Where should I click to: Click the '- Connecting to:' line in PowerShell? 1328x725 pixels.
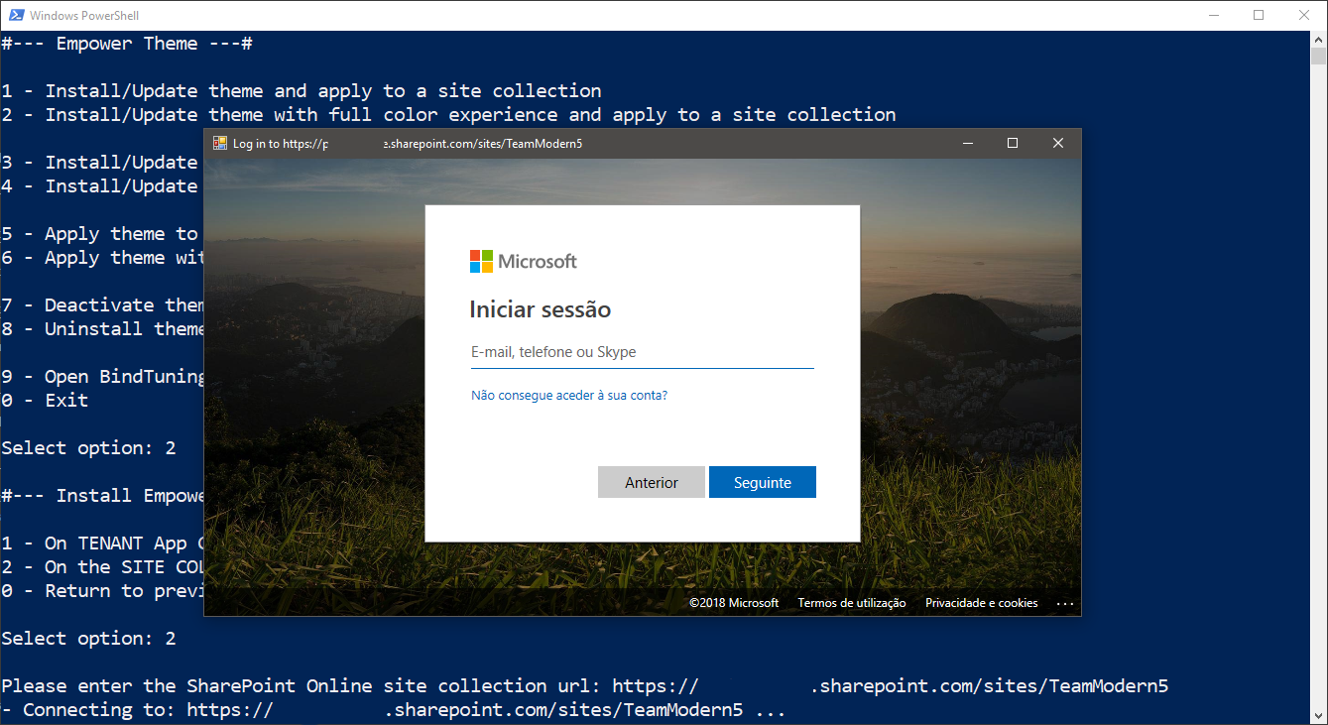[x=394, y=710]
